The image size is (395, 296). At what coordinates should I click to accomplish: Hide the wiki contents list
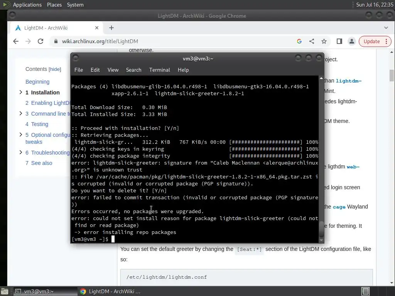tap(55, 69)
